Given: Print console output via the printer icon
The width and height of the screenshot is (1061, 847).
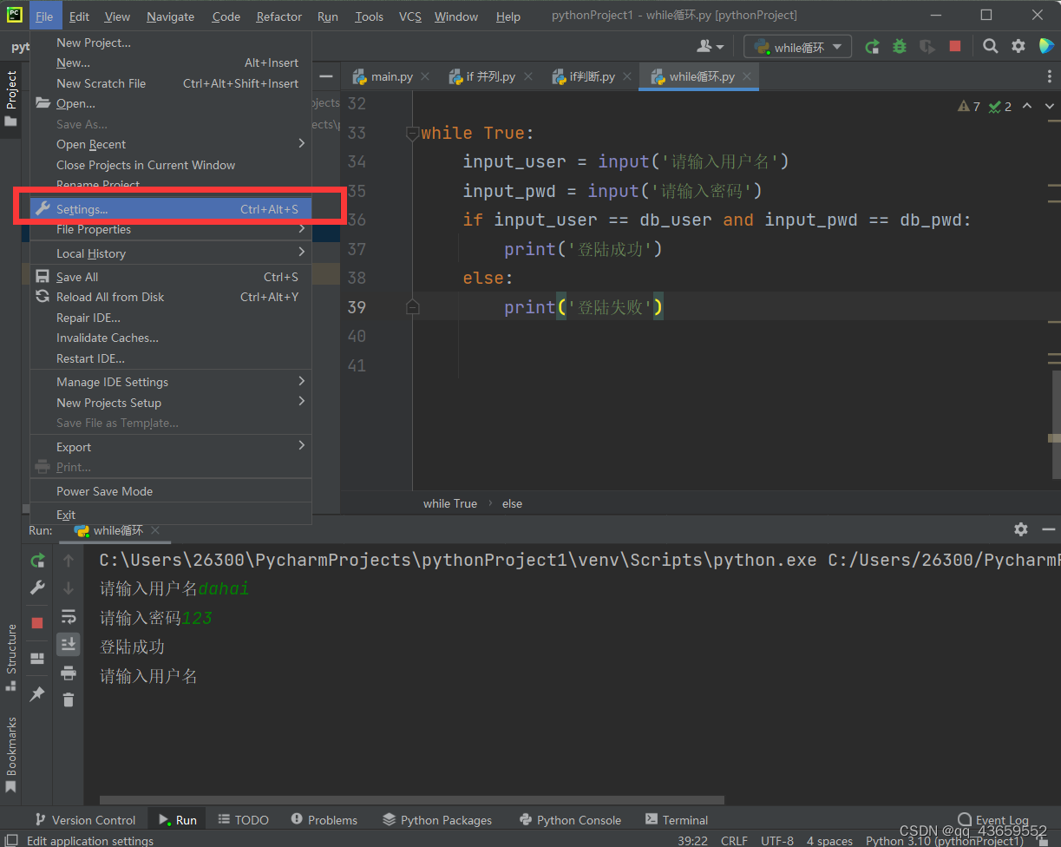Looking at the screenshot, I should (69, 673).
